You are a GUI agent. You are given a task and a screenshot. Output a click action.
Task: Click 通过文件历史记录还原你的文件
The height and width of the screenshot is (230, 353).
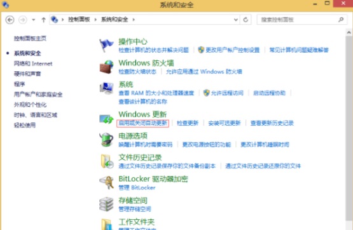tap(263, 166)
